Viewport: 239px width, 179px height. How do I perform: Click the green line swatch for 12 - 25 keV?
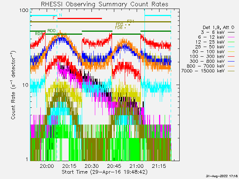pyautogui.click(x=231, y=42)
